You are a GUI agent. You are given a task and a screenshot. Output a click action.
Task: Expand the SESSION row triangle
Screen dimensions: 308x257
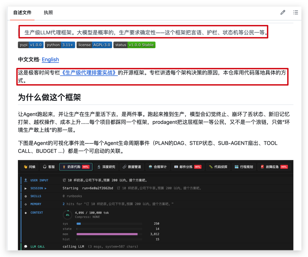pyautogui.click(x=26, y=188)
